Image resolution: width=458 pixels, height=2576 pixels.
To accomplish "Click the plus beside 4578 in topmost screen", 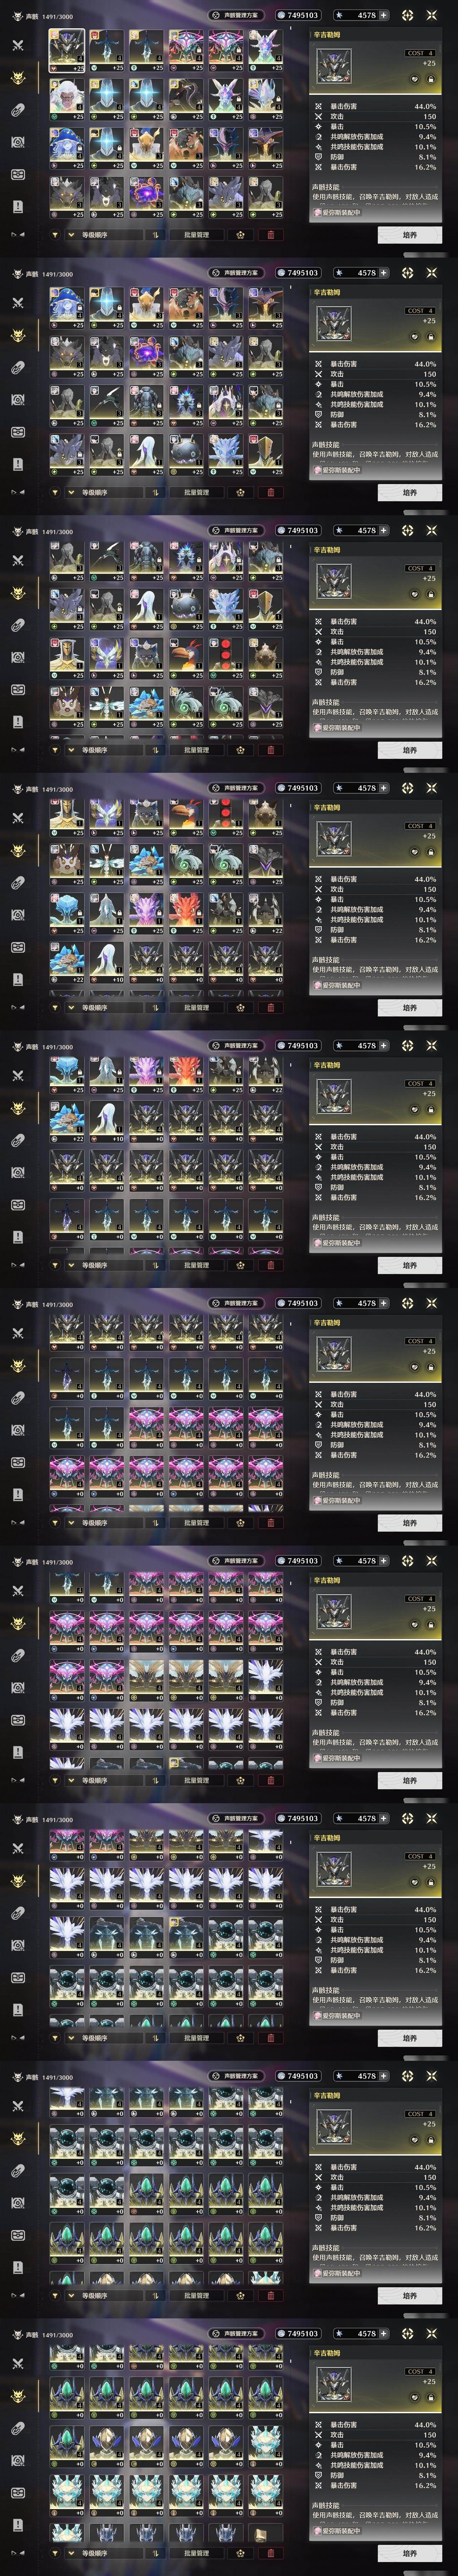I will click(x=383, y=15).
